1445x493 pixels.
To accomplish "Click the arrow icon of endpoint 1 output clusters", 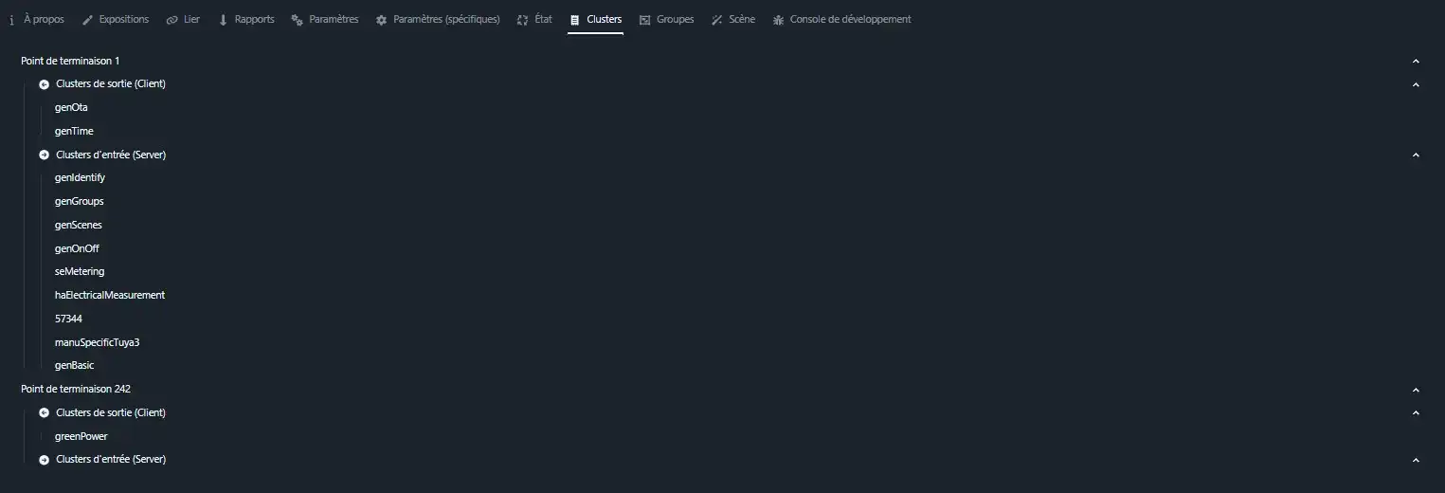I will [x=44, y=84].
